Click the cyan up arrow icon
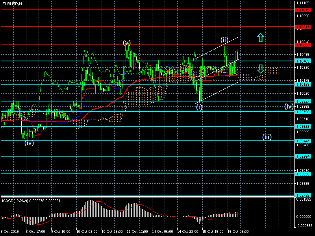This screenshot has height=236, width=315. (260, 38)
